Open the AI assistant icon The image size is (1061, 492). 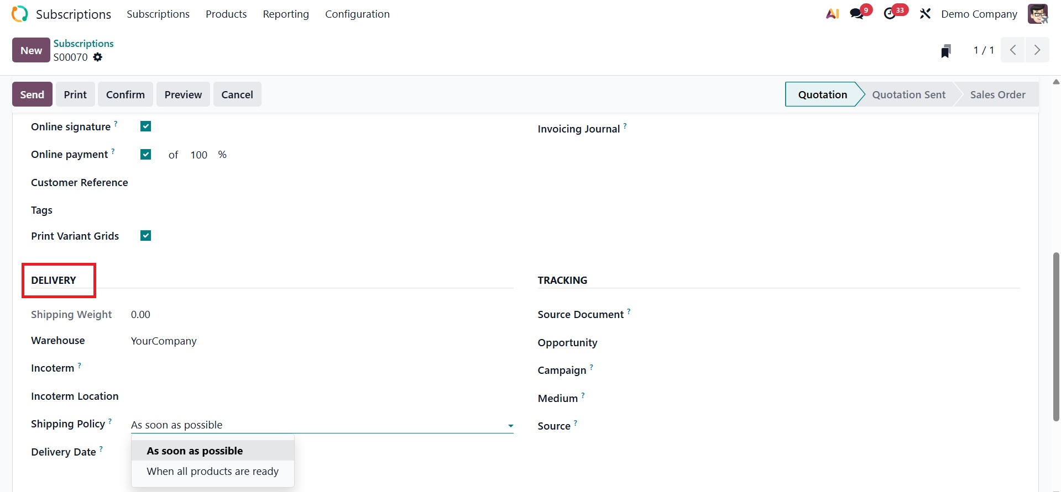[x=832, y=14]
